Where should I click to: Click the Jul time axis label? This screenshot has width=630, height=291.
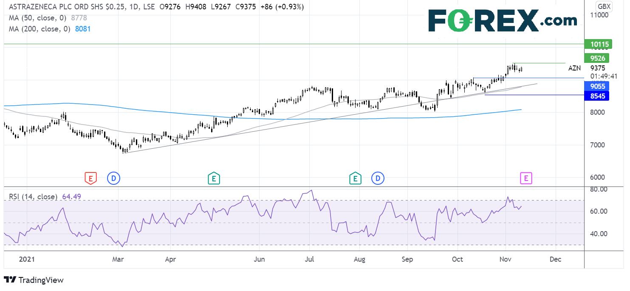click(x=309, y=259)
